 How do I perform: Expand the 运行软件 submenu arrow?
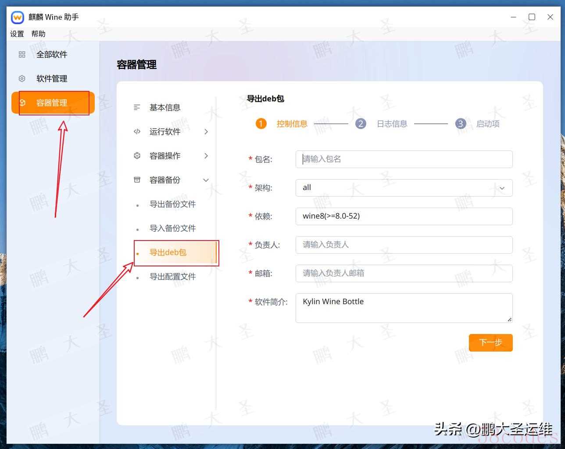206,132
